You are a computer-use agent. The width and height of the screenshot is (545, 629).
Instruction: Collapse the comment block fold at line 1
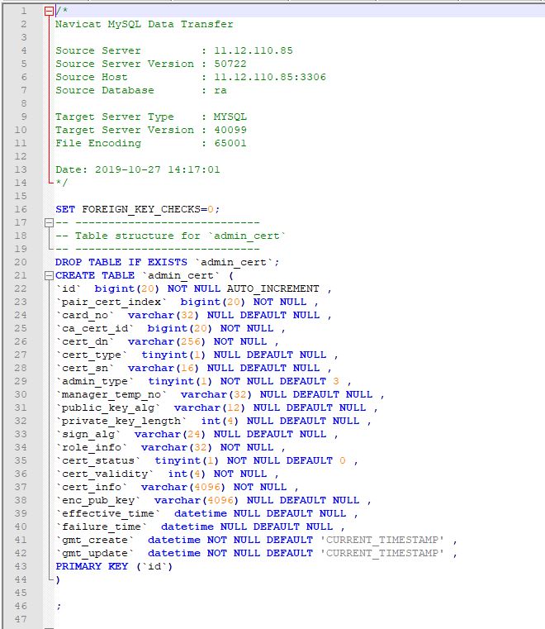pyautogui.click(x=49, y=12)
